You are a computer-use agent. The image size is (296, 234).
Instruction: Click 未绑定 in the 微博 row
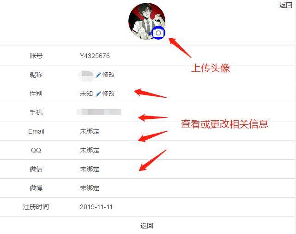(90, 188)
